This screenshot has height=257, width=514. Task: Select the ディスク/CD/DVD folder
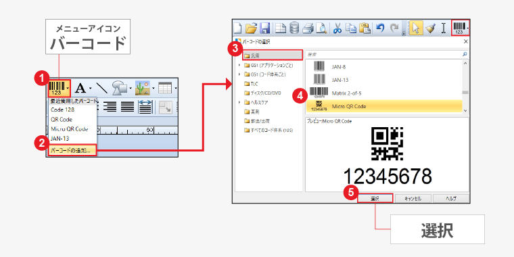pos(262,93)
